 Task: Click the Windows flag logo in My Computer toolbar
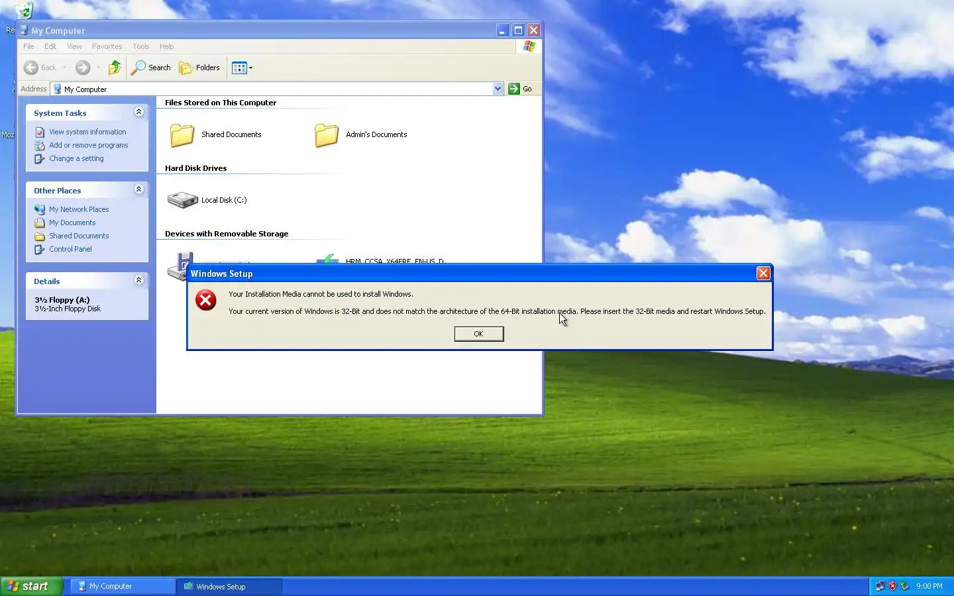(x=529, y=46)
